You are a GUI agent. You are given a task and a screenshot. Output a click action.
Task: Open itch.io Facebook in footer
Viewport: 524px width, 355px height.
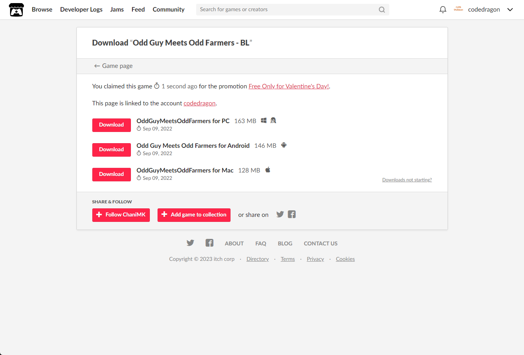pos(209,243)
